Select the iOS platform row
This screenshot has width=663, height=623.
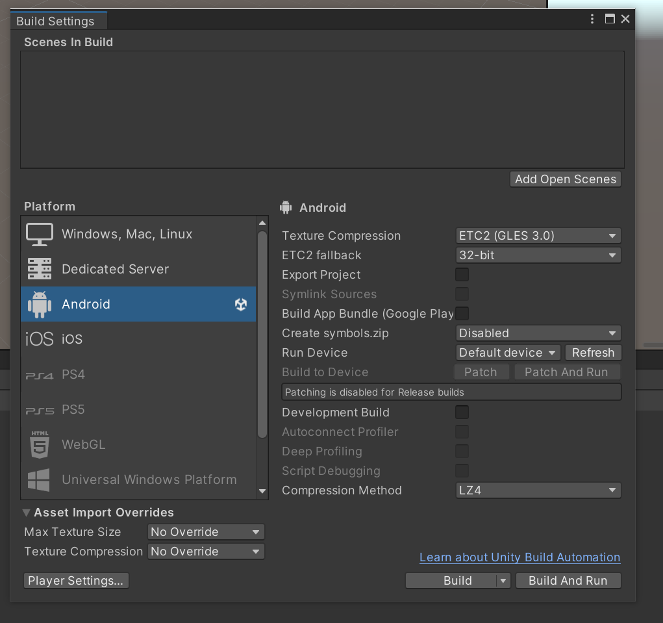pos(138,339)
